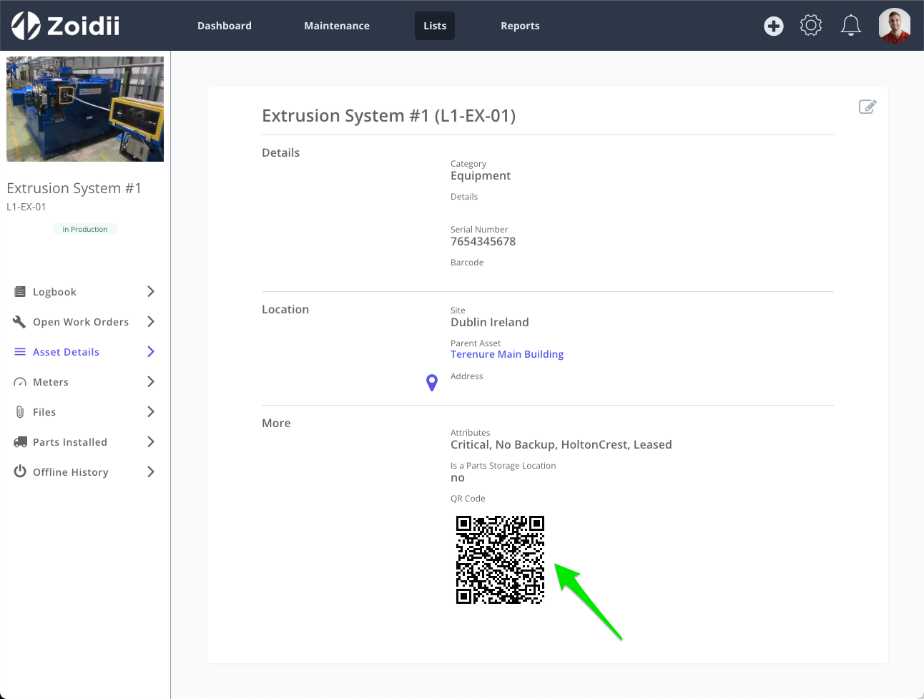Viewport: 924px width, 699px height.
Task: Open the Terenure Main Building link
Action: (507, 354)
